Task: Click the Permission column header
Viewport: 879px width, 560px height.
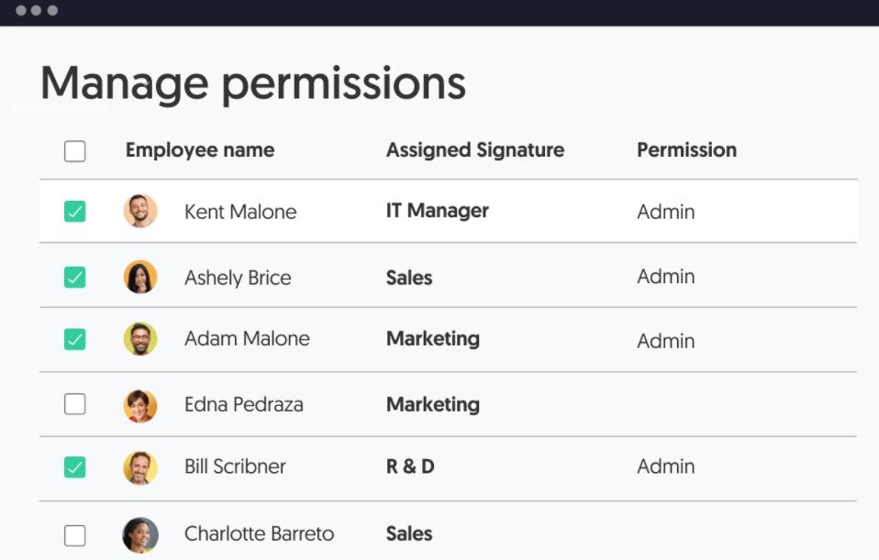Action: coord(686,150)
